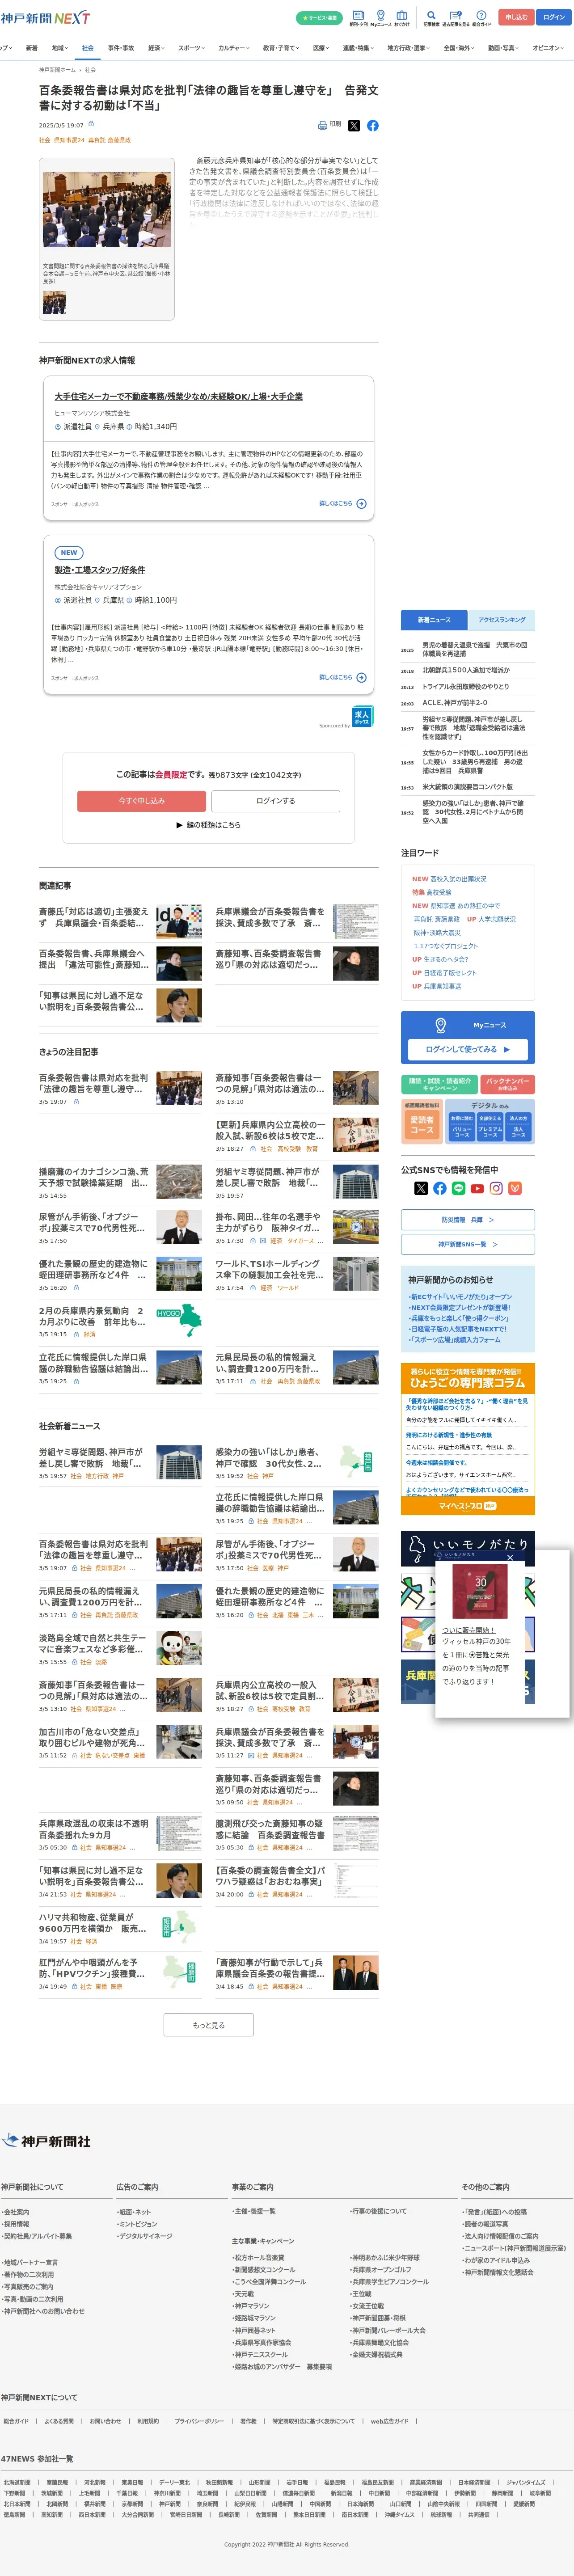Screen dimensions: 574x2576
Task: Open official YouTube channel icon
Action: (477, 1188)
